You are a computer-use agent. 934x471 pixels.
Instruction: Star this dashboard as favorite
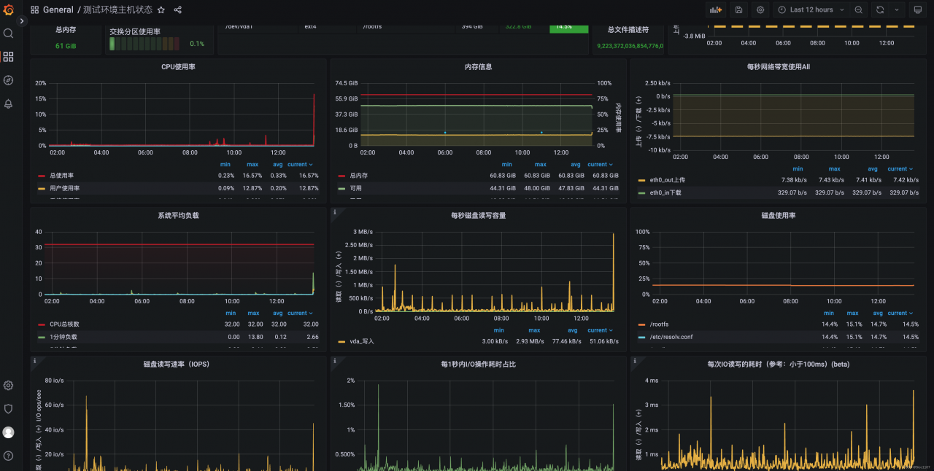tap(161, 10)
